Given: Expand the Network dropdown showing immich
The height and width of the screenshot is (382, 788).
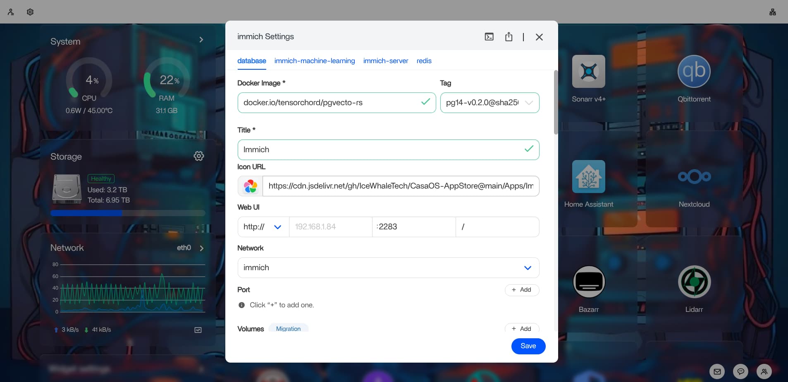Looking at the screenshot, I should click(388, 268).
